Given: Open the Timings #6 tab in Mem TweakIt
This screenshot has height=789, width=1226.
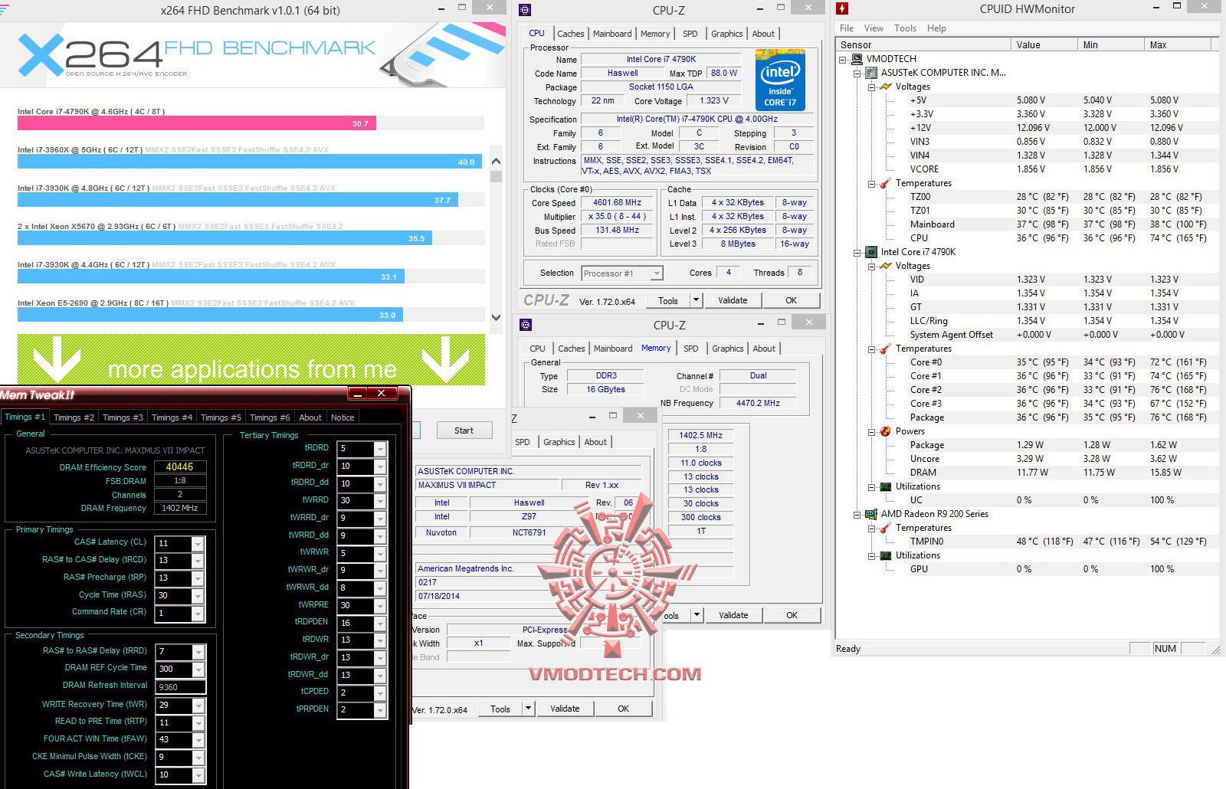Looking at the screenshot, I should click(270, 417).
